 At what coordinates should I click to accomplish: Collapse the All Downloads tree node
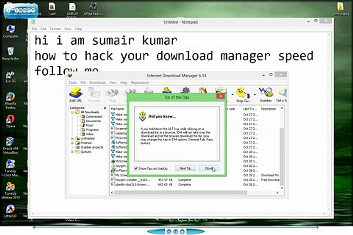pyautogui.click(x=72, y=112)
